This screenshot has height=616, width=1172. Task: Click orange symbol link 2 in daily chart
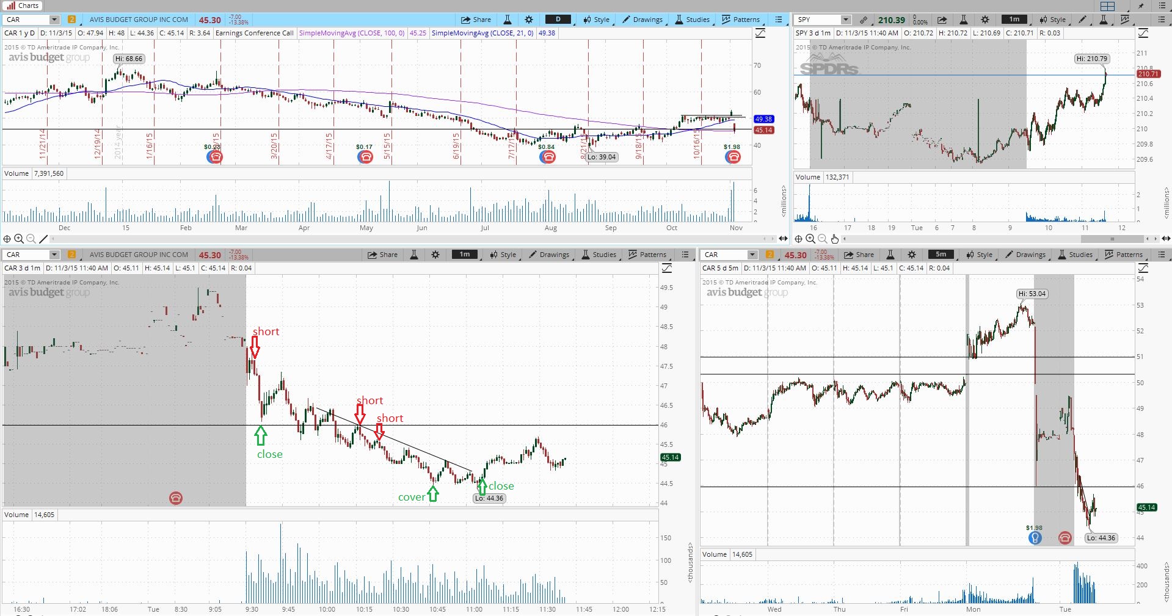[x=71, y=20]
